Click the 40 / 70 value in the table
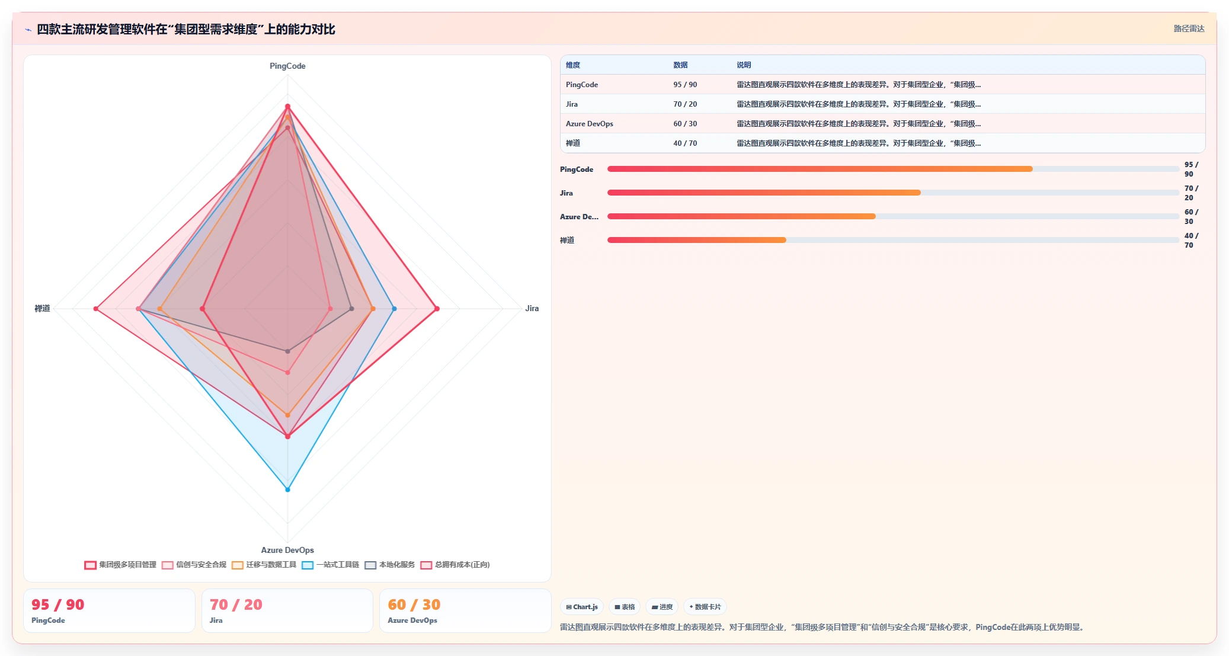 (685, 143)
